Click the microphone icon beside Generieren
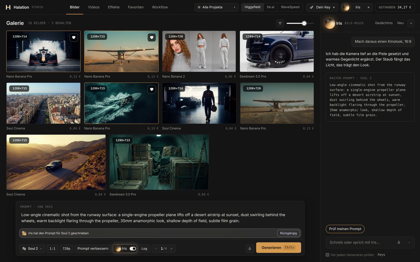This screenshot has width=420, height=262. click(250, 249)
